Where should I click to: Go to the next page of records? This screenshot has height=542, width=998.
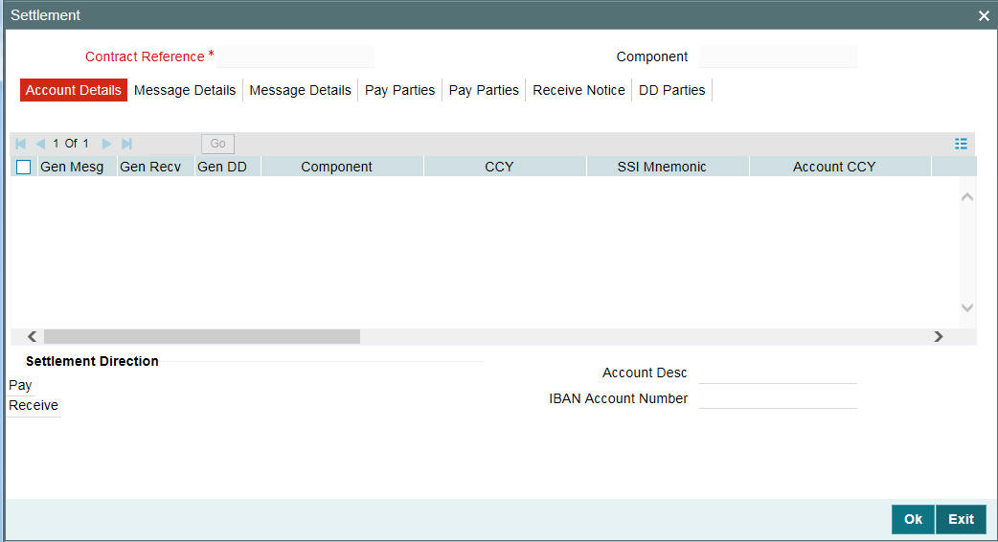coord(106,144)
